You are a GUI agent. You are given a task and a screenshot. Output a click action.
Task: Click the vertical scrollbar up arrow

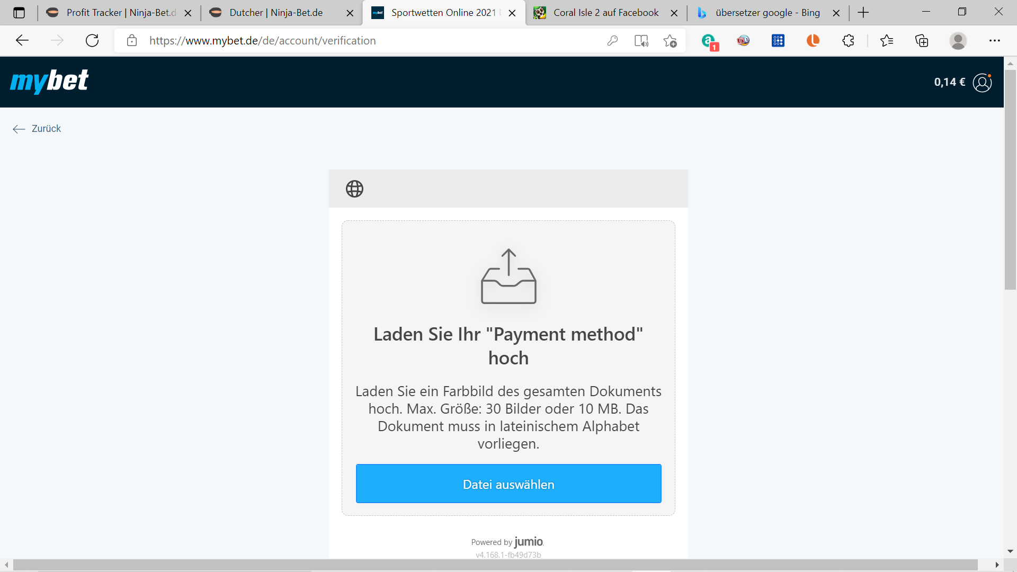tap(1010, 63)
